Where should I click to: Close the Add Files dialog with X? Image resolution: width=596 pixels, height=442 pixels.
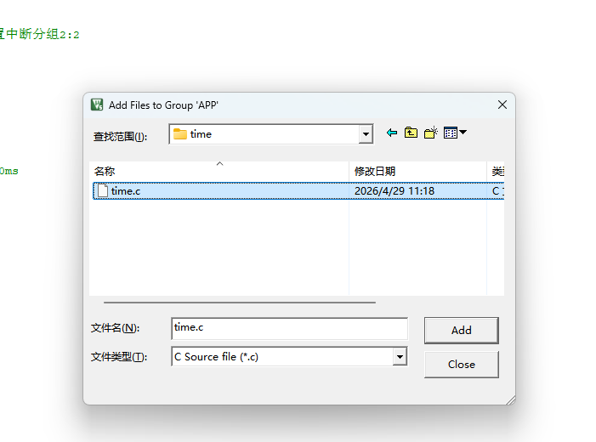pyautogui.click(x=502, y=105)
